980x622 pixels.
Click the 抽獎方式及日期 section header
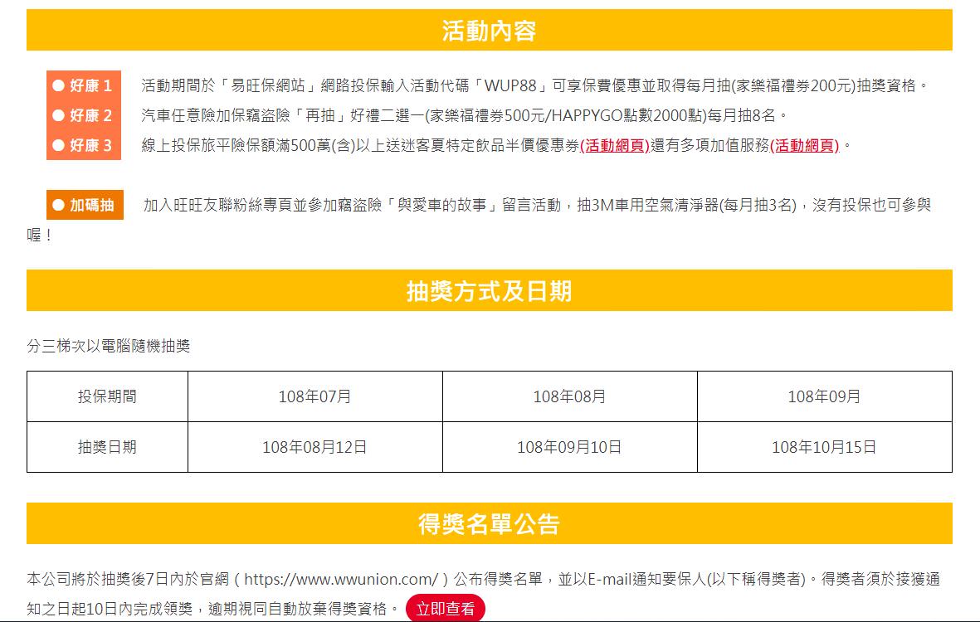(490, 290)
